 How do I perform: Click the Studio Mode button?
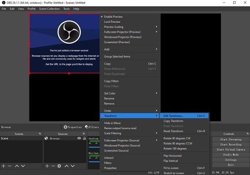pyautogui.click(x=231, y=155)
